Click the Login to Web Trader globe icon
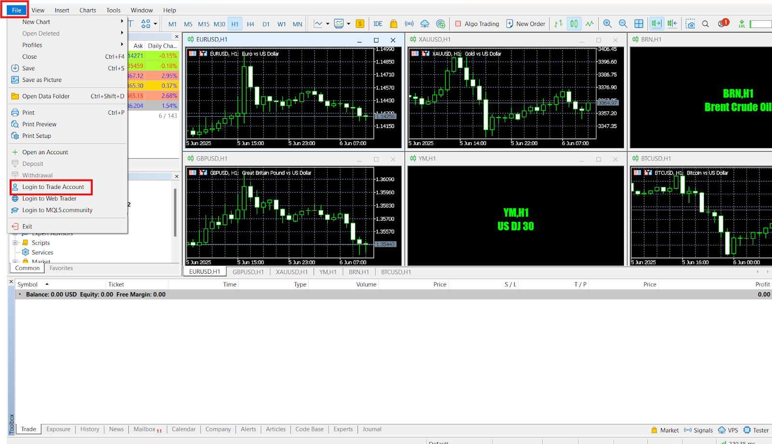This screenshot has width=772, height=444. point(15,198)
